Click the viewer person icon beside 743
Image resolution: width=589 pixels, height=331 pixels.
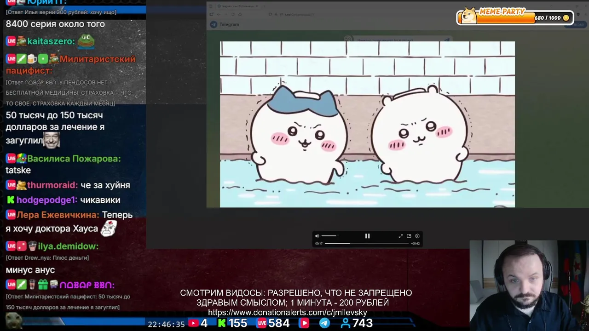pos(345,323)
